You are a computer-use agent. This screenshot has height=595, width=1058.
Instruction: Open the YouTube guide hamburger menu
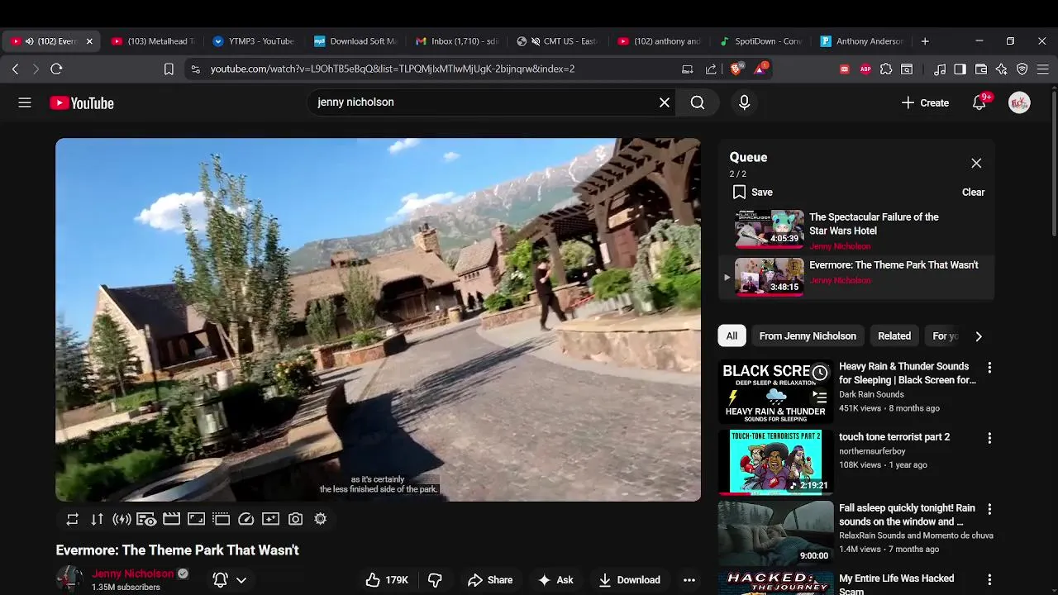click(x=25, y=102)
